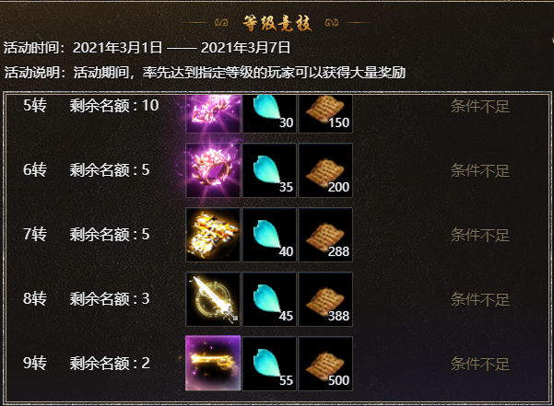
Task: Click 条件不足 button in the 9转 row
Action: coord(480,364)
